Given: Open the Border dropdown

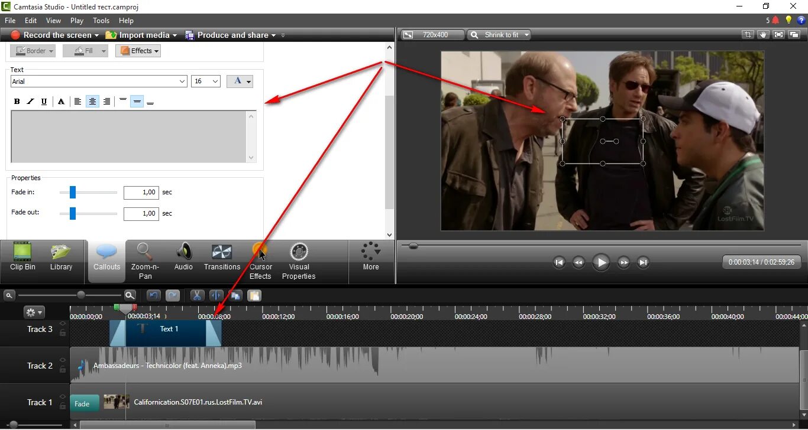Looking at the screenshot, I should [33, 51].
